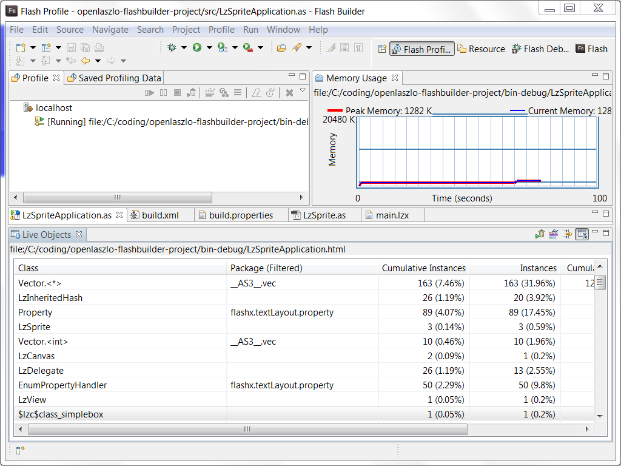Switch to the Saved Profiling Data tab
621x466 pixels.
tap(115, 78)
